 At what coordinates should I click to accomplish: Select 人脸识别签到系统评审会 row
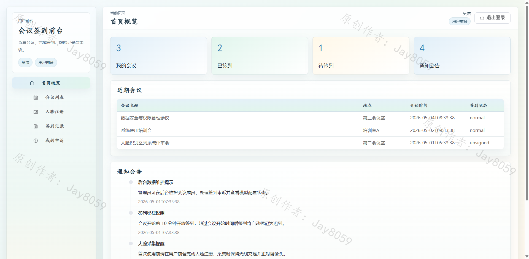click(x=310, y=143)
